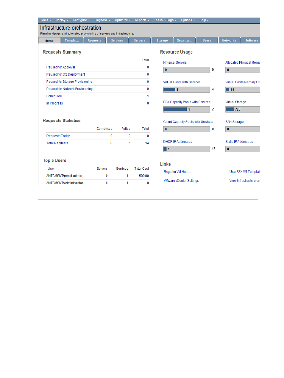Open the Tools dropdown menu
284x378 pixels.
pyautogui.click(x=46, y=20)
